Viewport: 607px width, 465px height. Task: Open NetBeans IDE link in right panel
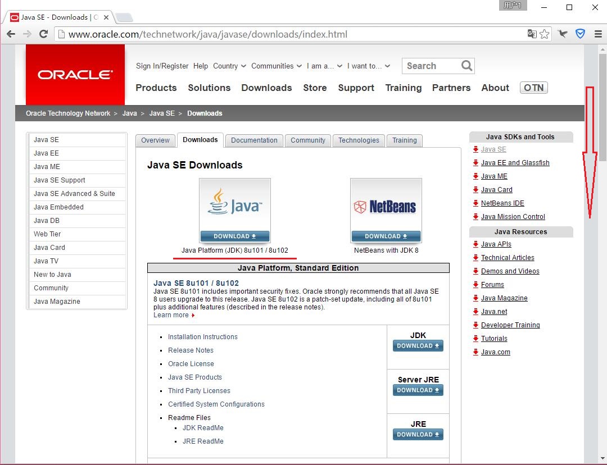(x=502, y=203)
